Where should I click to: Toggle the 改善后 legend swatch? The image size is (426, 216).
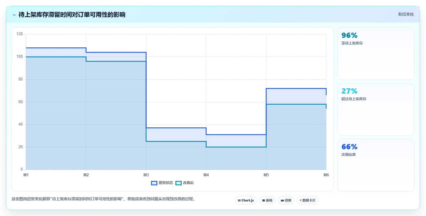point(178,183)
